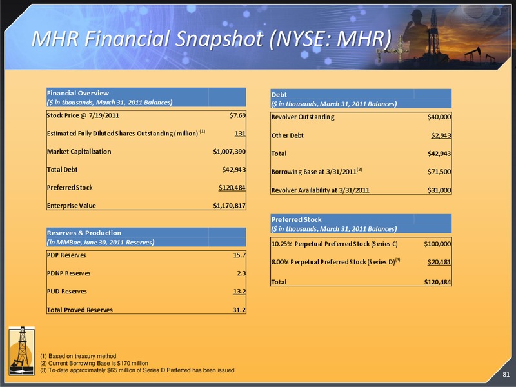This screenshot has width=516, height=387.
Task: Select the $120,484 value in Financial Overview
Action: point(232,188)
